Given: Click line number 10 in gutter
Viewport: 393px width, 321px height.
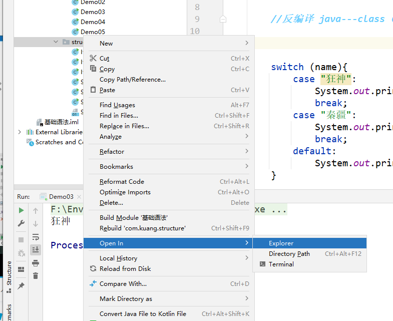Looking at the screenshot, I should pyautogui.click(x=195, y=31).
